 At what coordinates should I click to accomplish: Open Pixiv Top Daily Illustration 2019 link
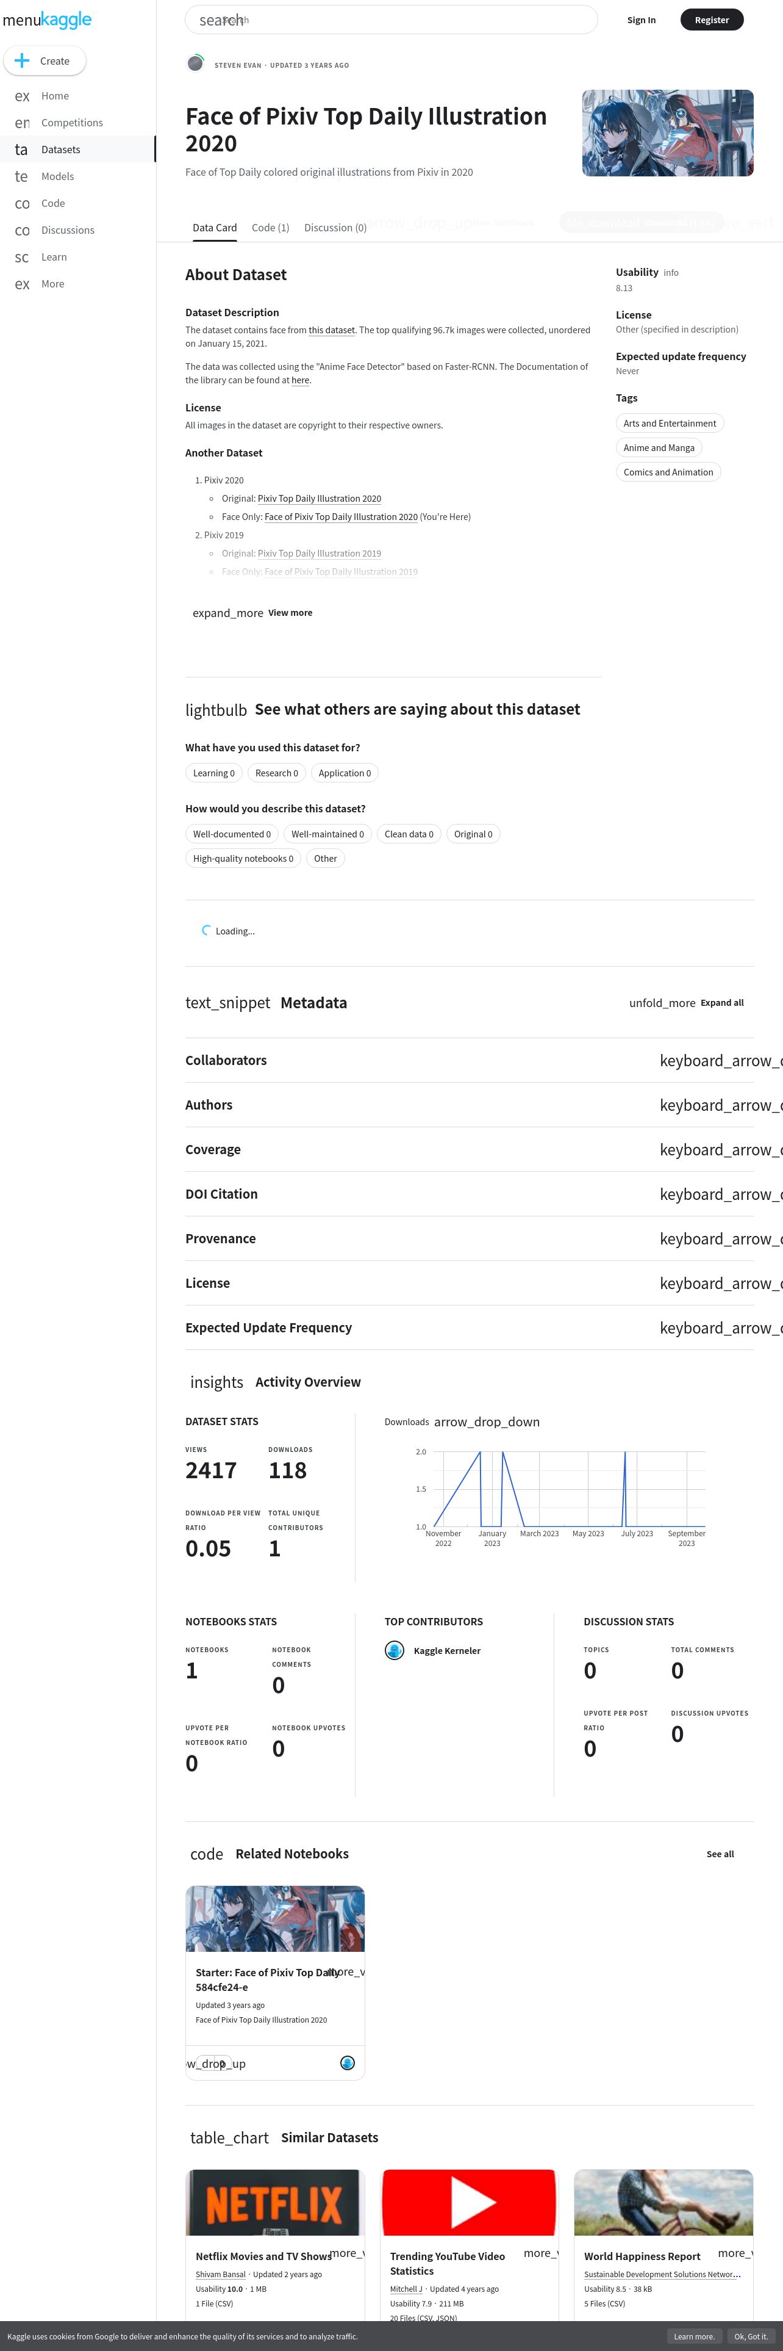coord(319,553)
